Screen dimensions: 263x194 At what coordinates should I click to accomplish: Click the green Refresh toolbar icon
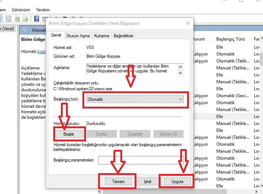click(x=17, y=19)
